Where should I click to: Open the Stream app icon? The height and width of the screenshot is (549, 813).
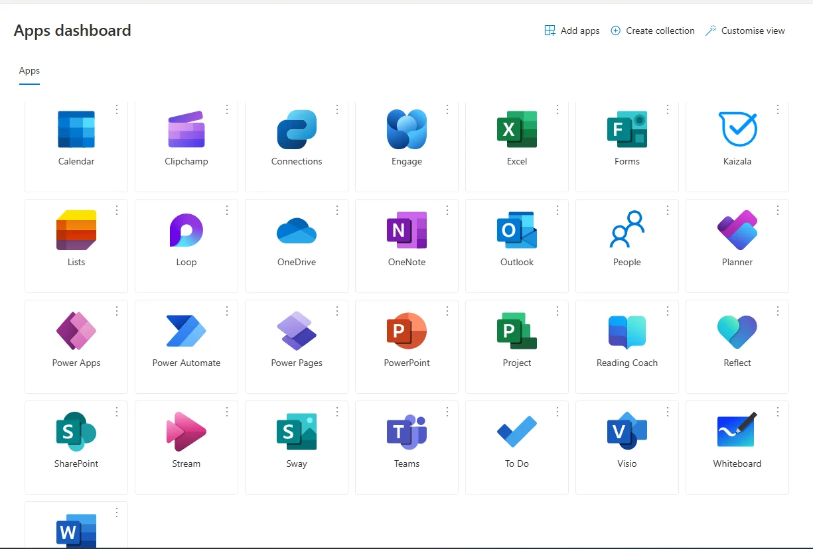tap(186, 432)
